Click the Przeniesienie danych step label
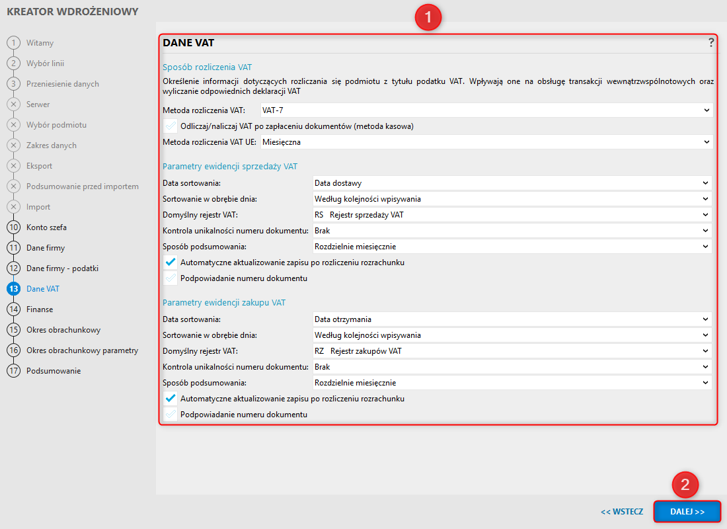Viewport: 727px width, 529px height. coord(63,84)
